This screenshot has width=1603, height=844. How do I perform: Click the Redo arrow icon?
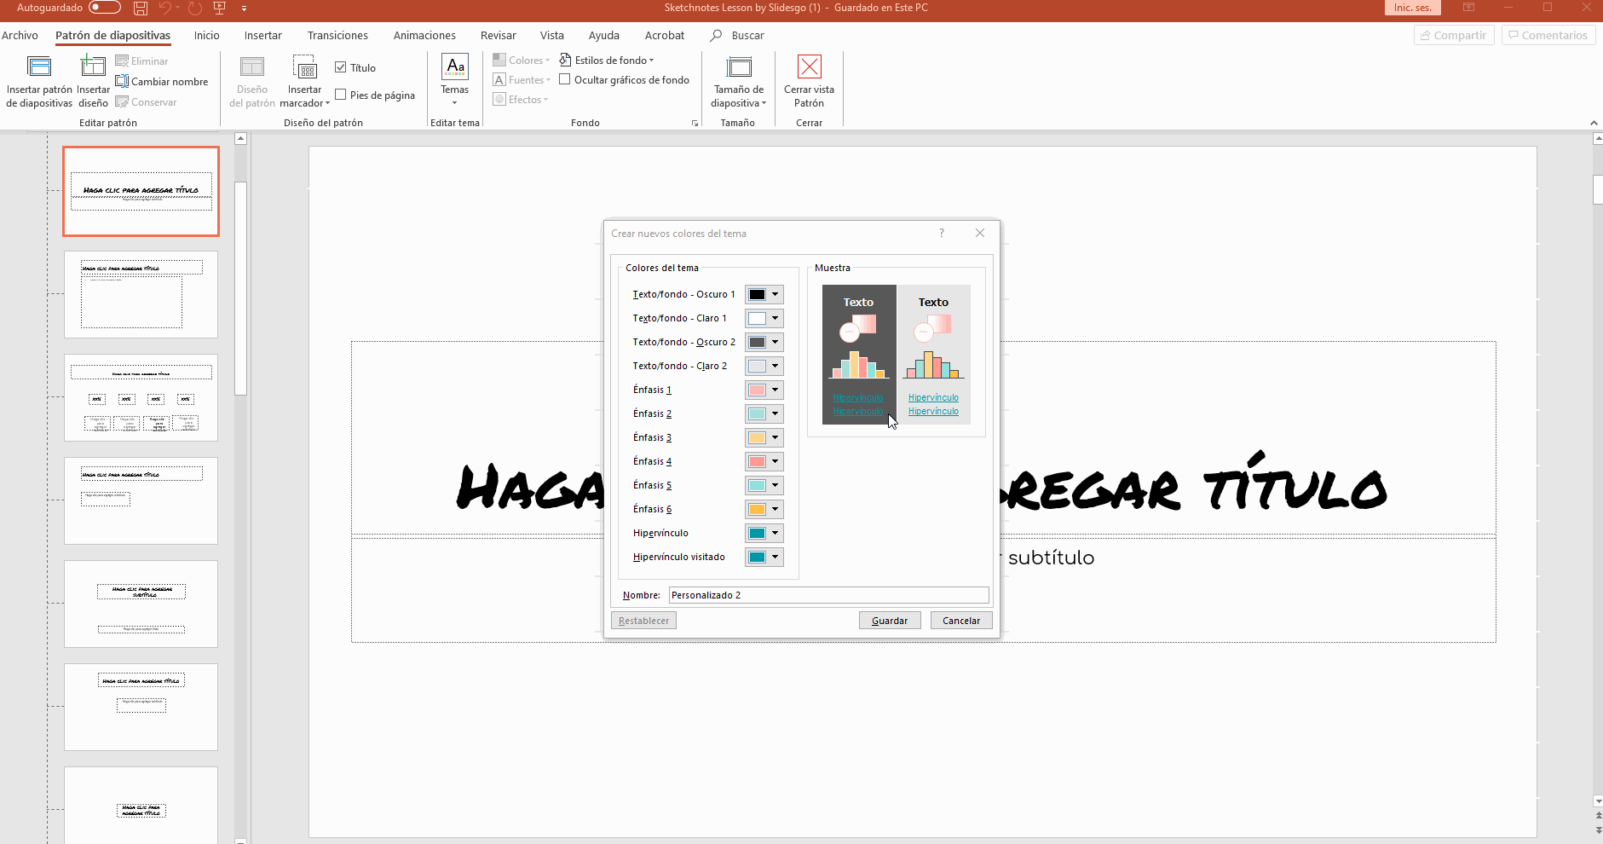[x=195, y=8]
